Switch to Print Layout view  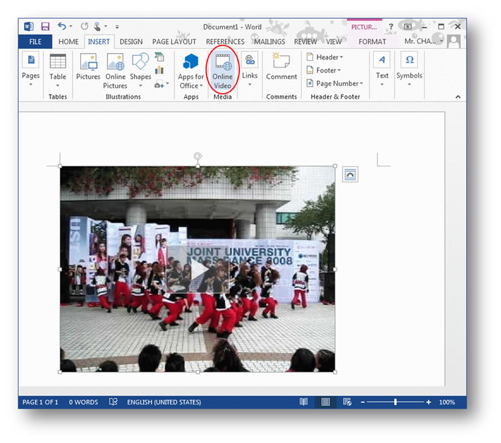pyautogui.click(x=326, y=402)
